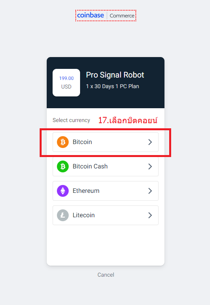210x305 pixels.
Task: Click the purple Ethereum diamond icon
Action: (63, 191)
